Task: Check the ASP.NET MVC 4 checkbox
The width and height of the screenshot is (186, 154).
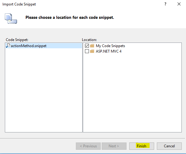Action: tap(87, 51)
